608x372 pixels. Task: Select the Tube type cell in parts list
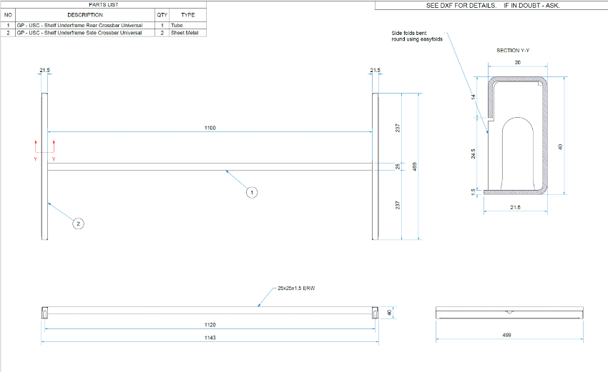click(177, 25)
